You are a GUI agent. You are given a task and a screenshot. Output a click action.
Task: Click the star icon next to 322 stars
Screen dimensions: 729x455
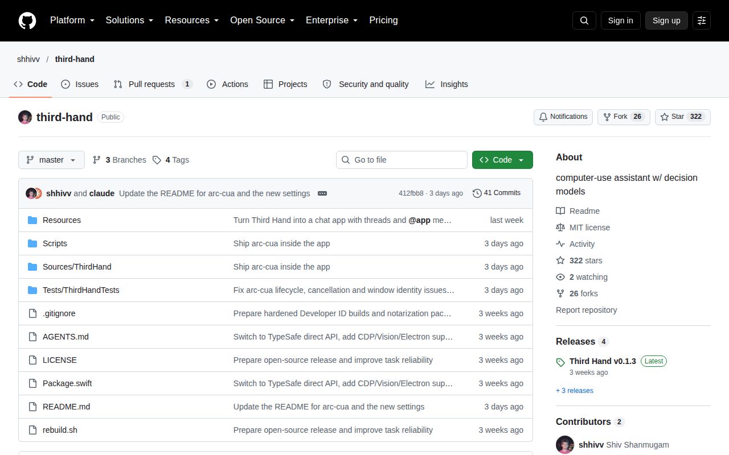560,260
